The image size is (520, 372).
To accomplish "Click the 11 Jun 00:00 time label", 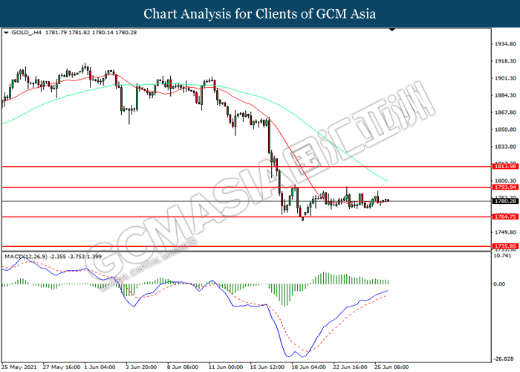I will pyautogui.click(x=226, y=367).
